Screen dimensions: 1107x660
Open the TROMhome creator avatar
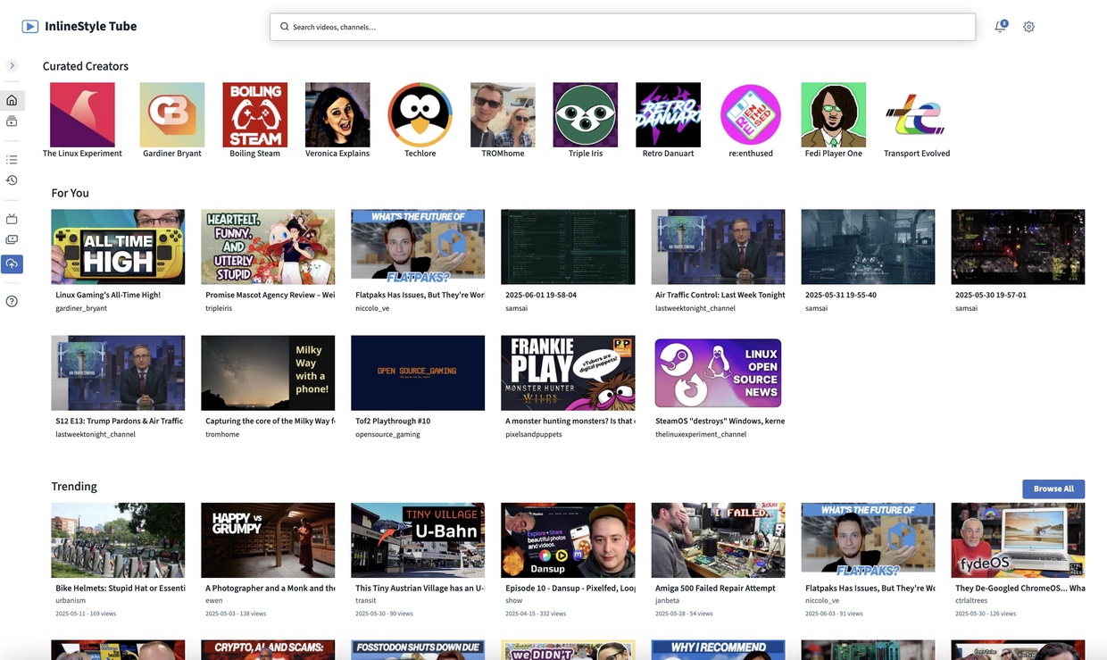503,114
